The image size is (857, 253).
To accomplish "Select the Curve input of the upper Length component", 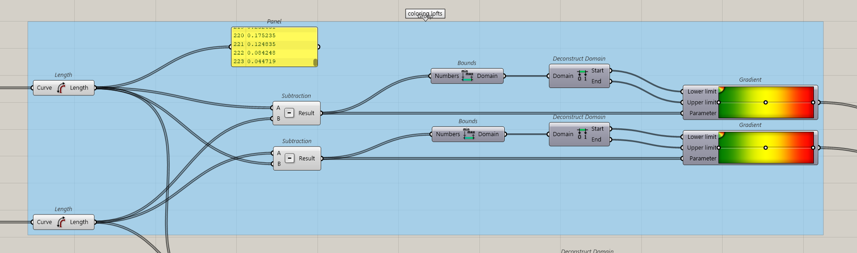I will pos(44,88).
